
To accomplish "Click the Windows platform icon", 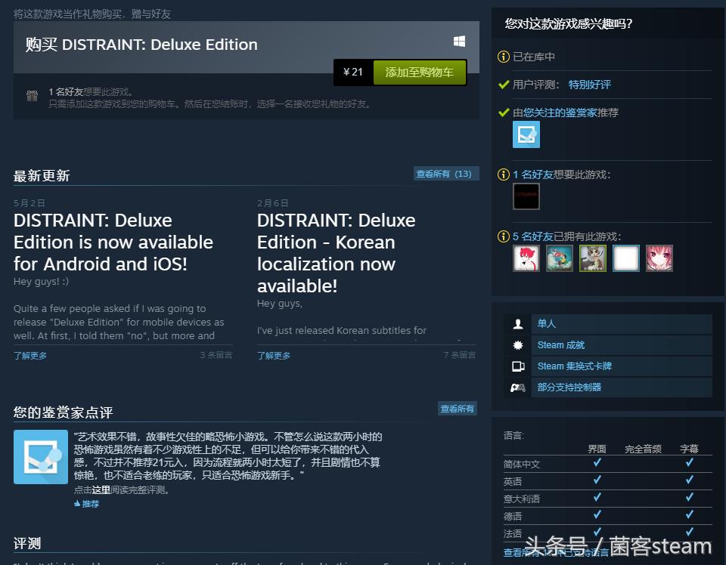I will pos(459,42).
